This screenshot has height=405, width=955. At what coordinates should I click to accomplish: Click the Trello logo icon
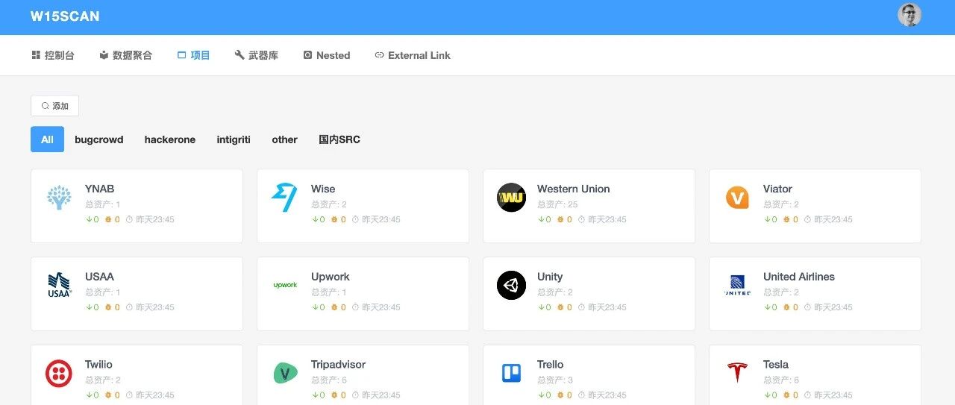511,373
